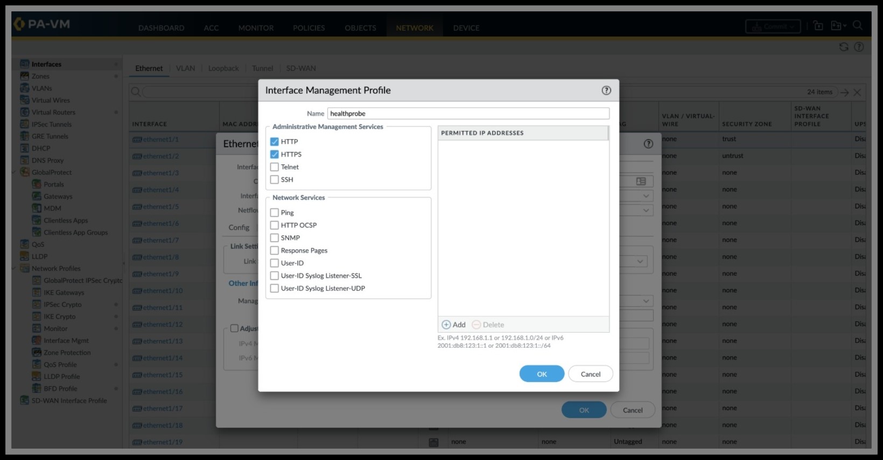
Task: Open the NETWORK top menu
Action: click(415, 28)
